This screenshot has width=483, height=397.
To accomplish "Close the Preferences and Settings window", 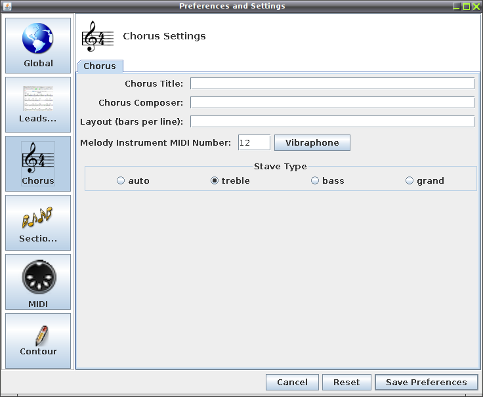I will pyautogui.click(x=476, y=7).
